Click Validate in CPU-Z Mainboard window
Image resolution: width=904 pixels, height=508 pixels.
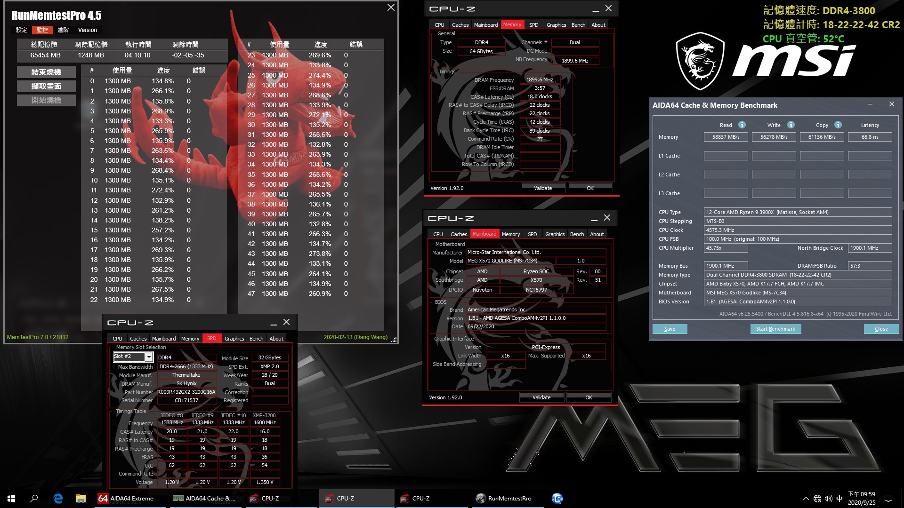[x=541, y=397]
